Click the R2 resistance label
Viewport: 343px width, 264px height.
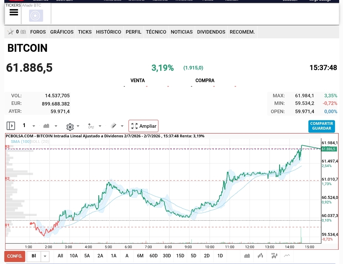[x=7, y=178]
